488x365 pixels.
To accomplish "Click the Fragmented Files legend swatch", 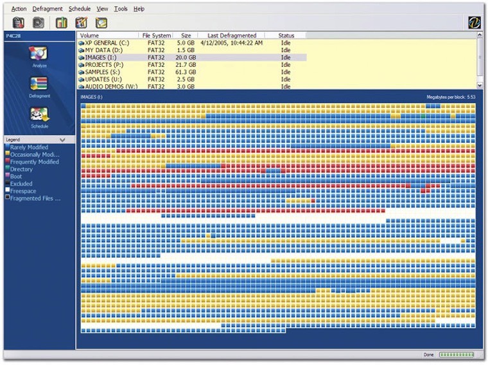I will [7, 197].
